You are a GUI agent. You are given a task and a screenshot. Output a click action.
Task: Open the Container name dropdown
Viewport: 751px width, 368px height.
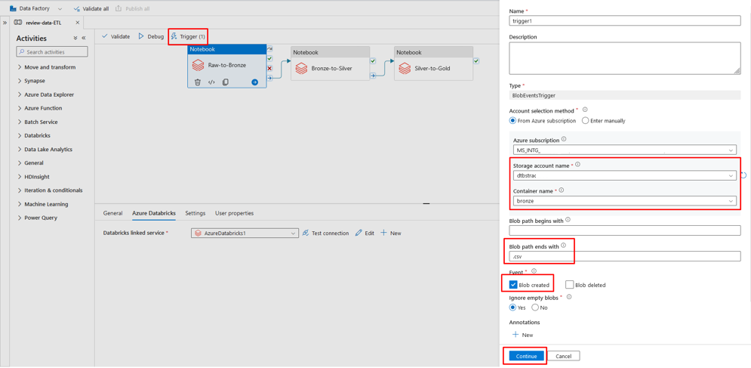tap(623, 201)
